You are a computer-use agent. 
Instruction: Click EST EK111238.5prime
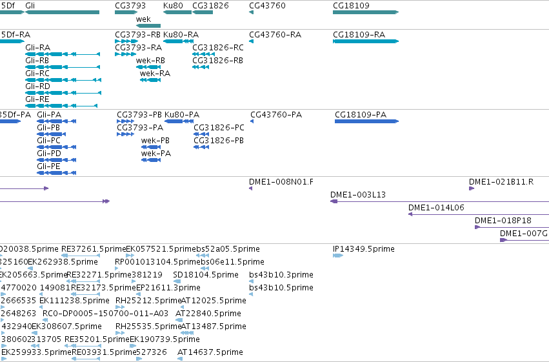(x=41, y=307)
